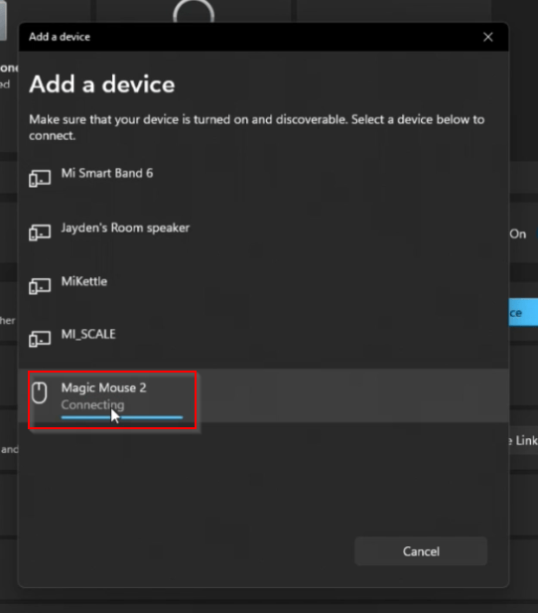The width and height of the screenshot is (538, 613).
Task: Click the blue button behind the dialog on the right
Action: (523, 312)
